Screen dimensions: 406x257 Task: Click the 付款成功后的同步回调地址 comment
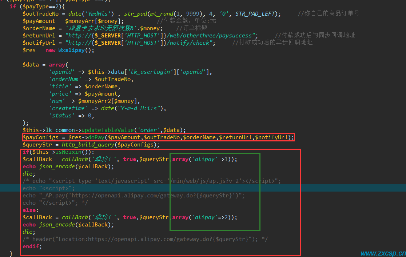tap(315, 35)
